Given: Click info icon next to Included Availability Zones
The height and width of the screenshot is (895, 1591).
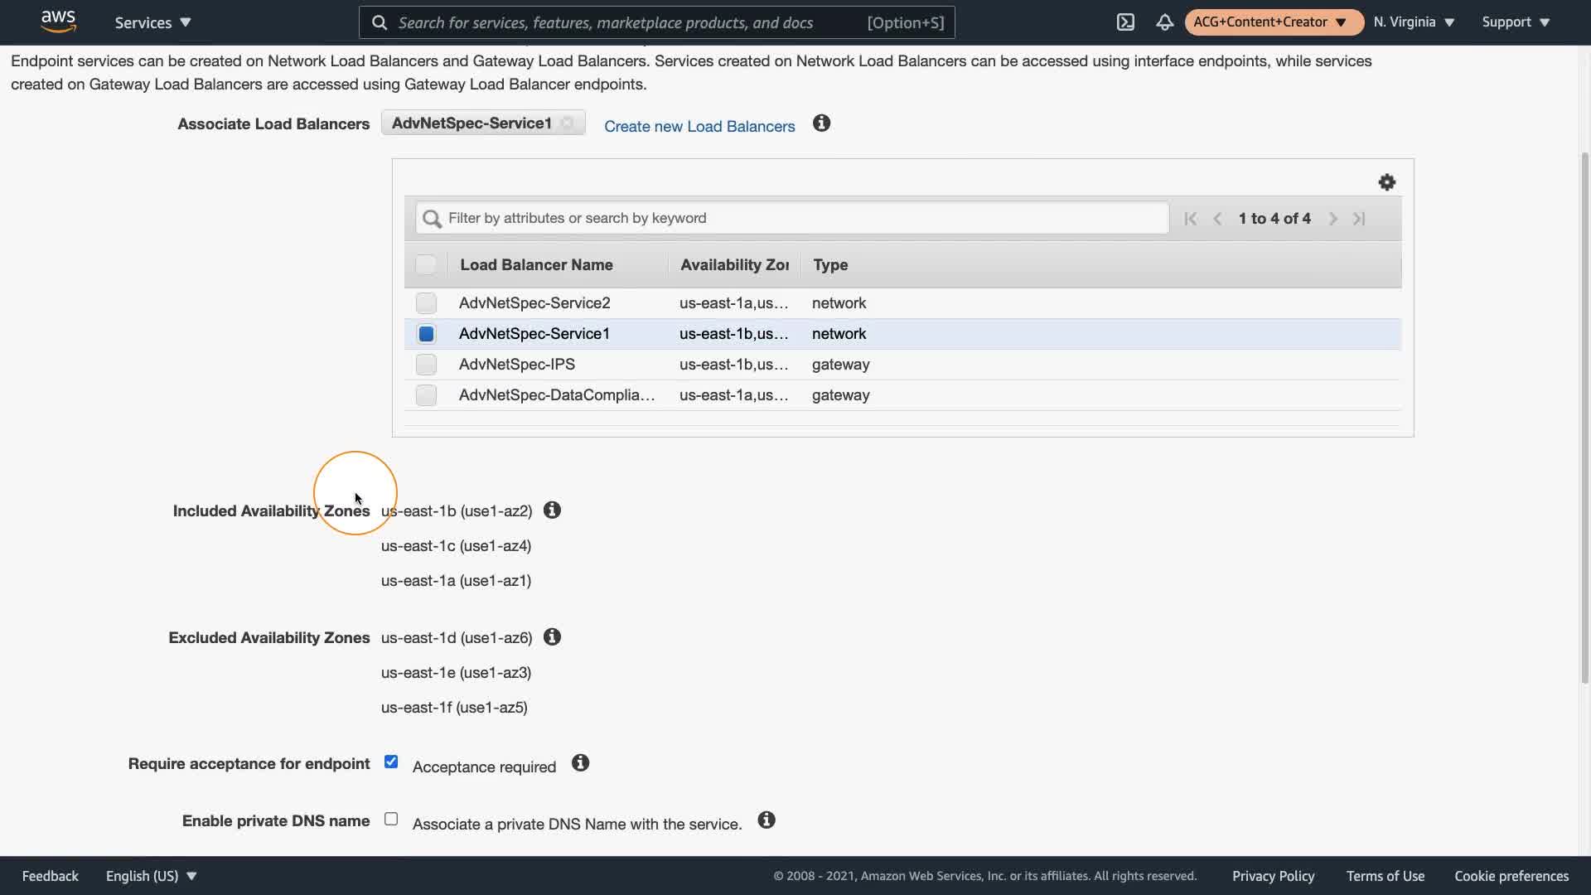Looking at the screenshot, I should tap(552, 510).
